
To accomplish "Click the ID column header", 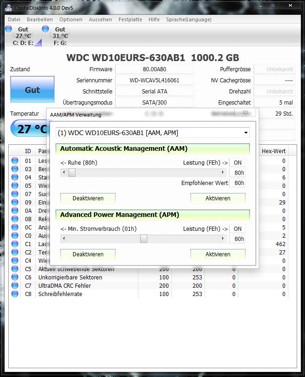I will 28,151.
